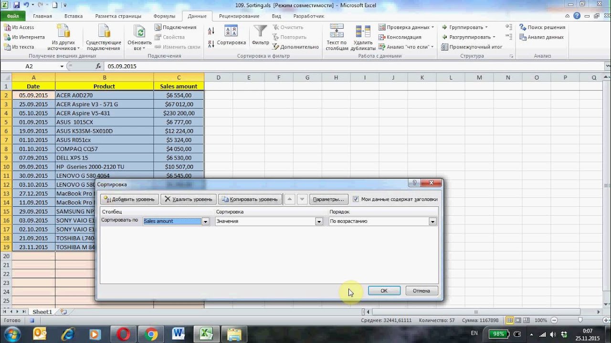This screenshot has height=343, width=611.
Task: Click the save icon in quick access toolbar
Action: click(x=17, y=5)
